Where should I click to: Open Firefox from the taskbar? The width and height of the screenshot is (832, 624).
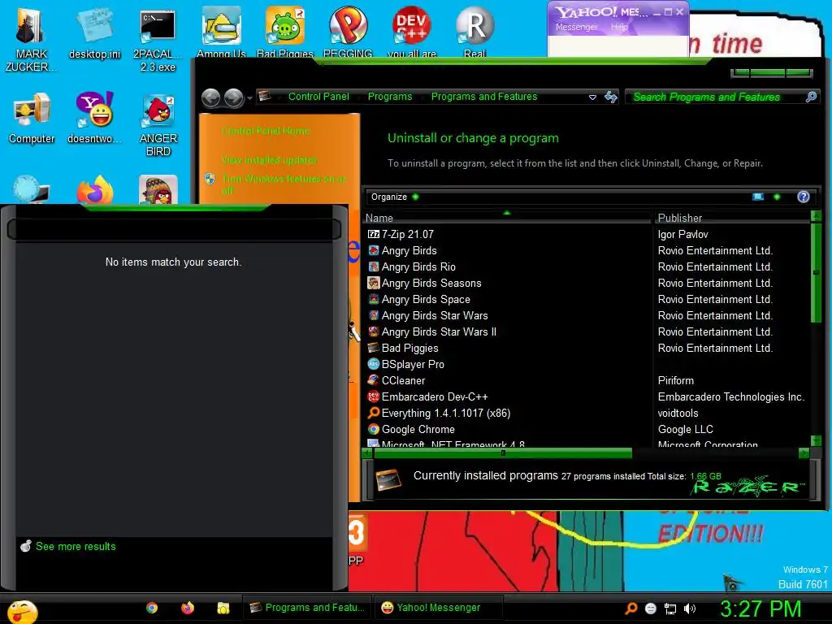coord(188,608)
